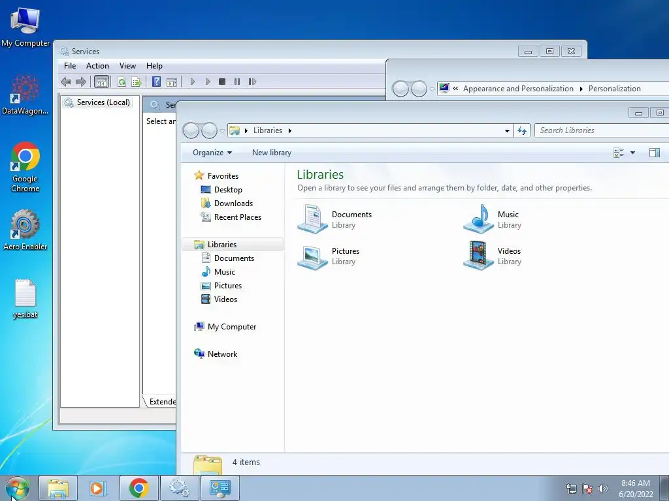This screenshot has width=669, height=501.
Task: Click the Libraries breadcrumb in address bar
Action: point(267,130)
